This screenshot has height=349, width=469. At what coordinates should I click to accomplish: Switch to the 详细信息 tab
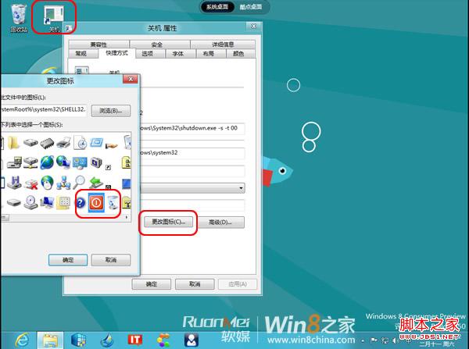pos(223,45)
